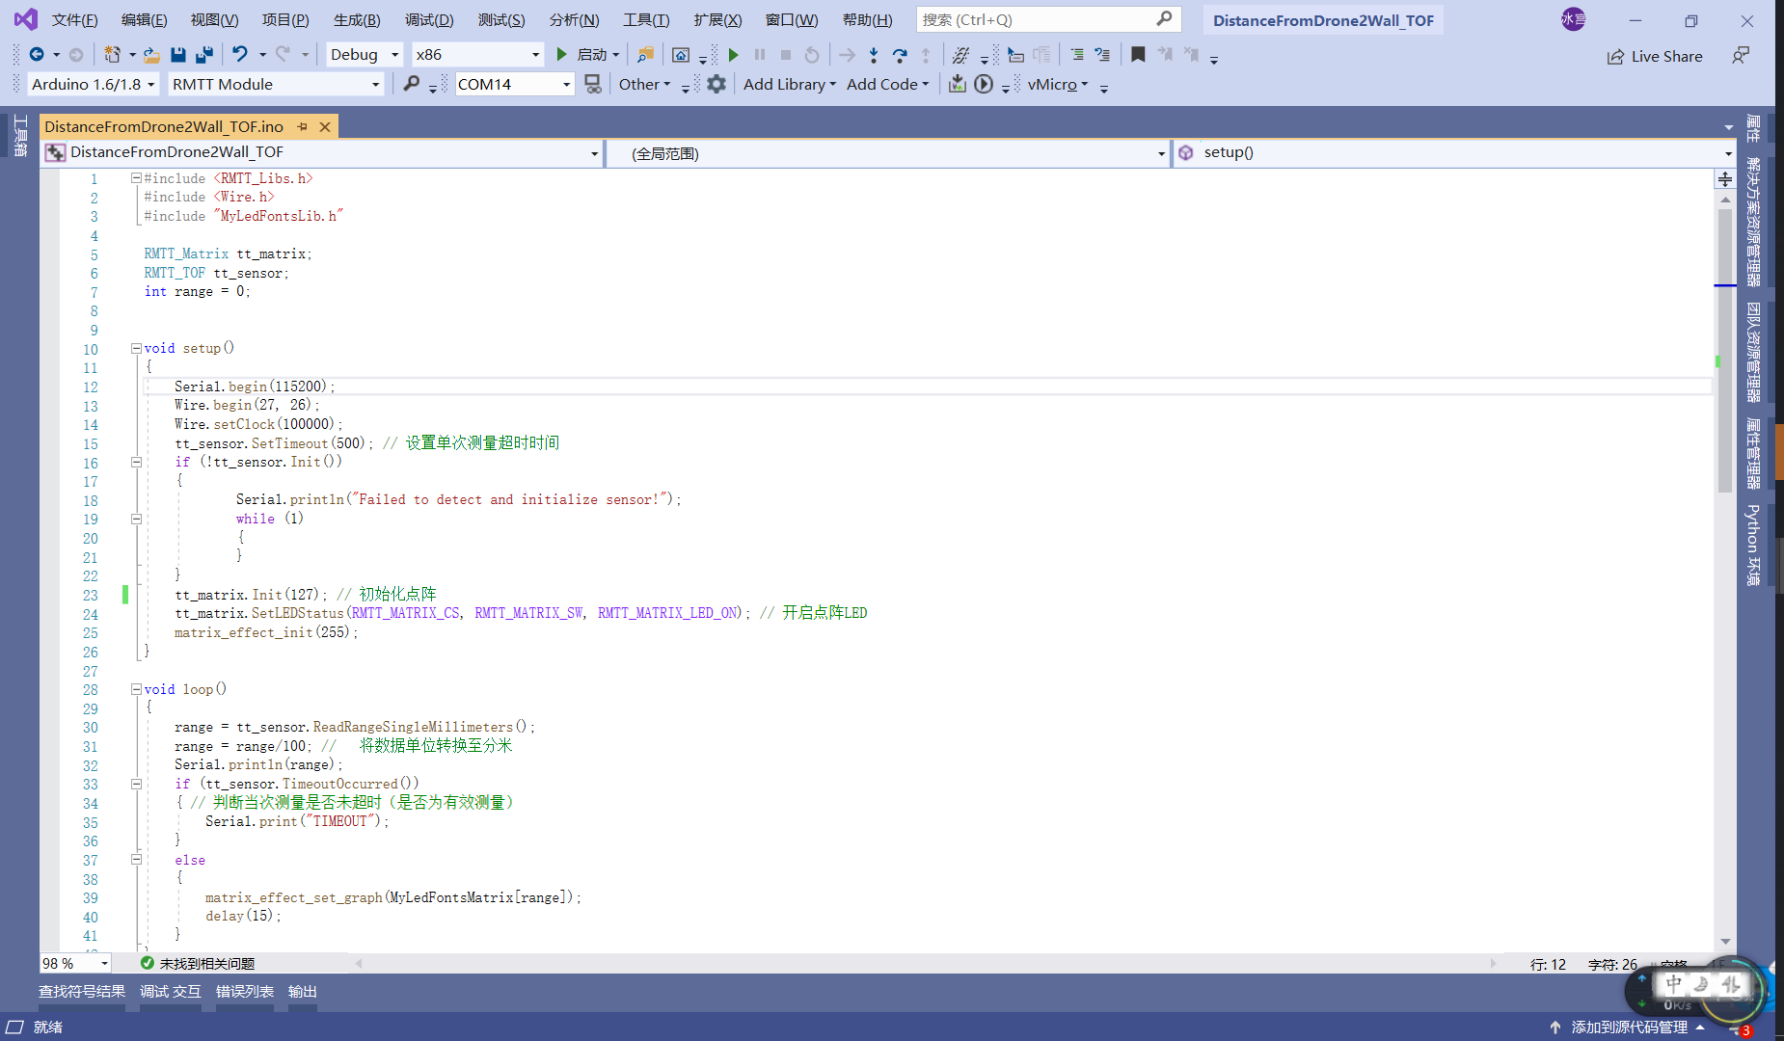The height and width of the screenshot is (1041, 1784).
Task: Collapse the while block at line 19
Action: click(137, 519)
